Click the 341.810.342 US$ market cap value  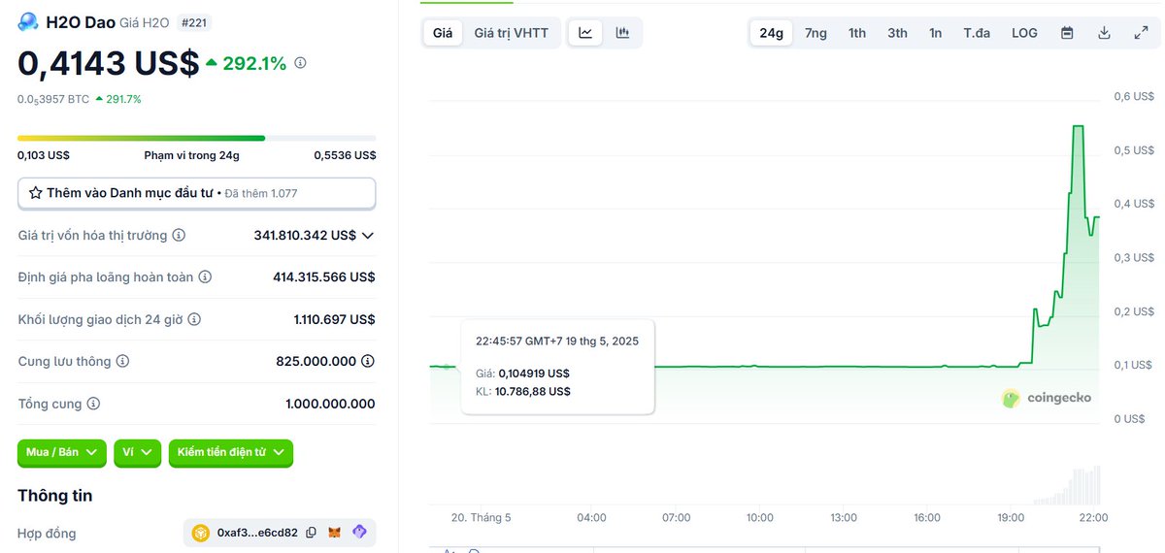(305, 236)
